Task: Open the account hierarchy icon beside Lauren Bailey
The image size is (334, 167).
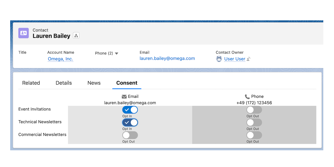Action: [76, 35]
